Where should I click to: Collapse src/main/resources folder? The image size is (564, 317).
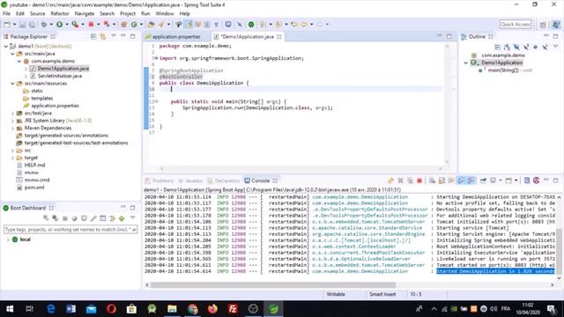(x=13, y=84)
